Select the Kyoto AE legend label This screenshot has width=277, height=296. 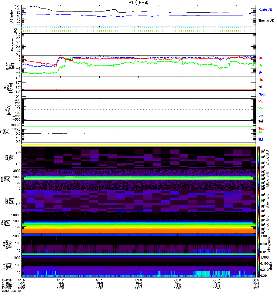[x=265, y=9]
